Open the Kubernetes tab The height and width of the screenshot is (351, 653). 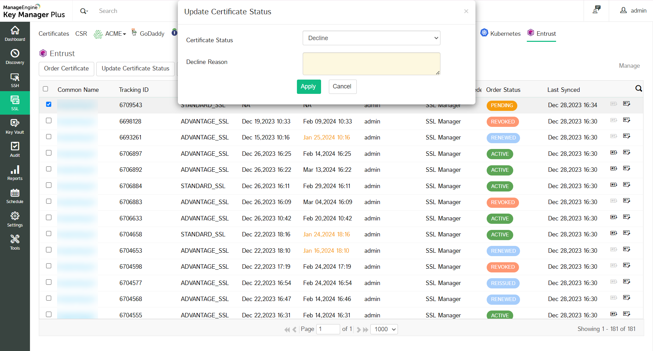point(500,33)
